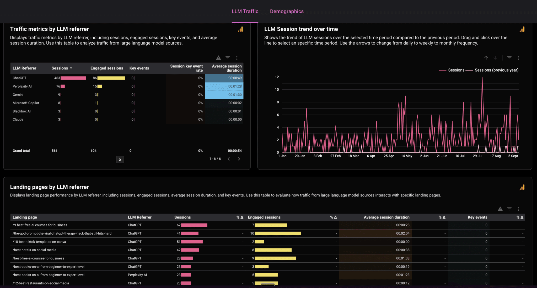Viewport: 537px width, 288px height.
Task: Click warning icon above landing pages table
Action: (500, 209)
